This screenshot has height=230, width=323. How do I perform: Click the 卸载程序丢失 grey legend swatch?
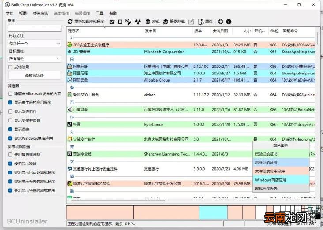click(281, 189)
